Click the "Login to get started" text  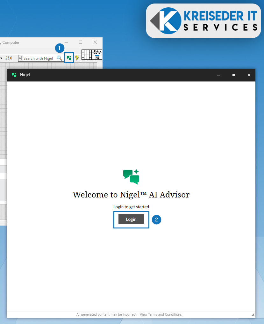pos(131,207)
